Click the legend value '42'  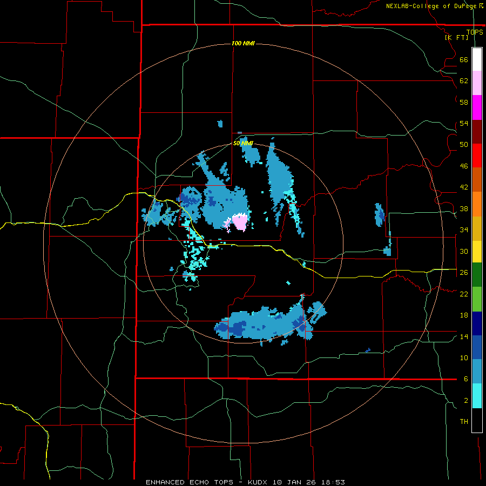(464, 187)
